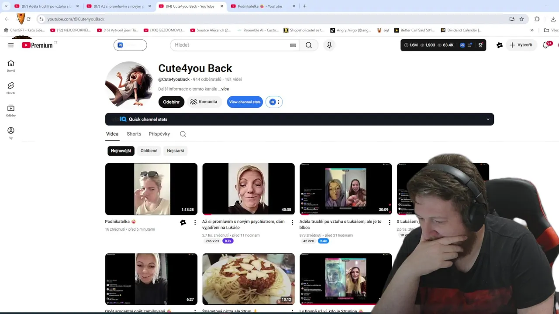Open the 40:38 psychiatrist video thumbnail
The height and width of the screenshot is (314, 559).
248,189
